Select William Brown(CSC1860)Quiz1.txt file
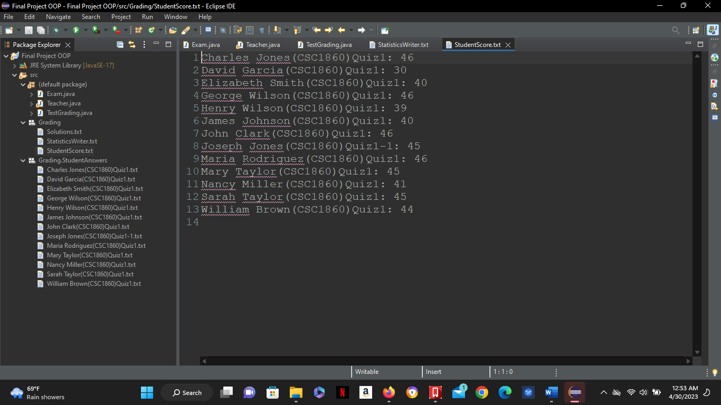The height and width of the screenshot is (405, 721). (94, 284)
